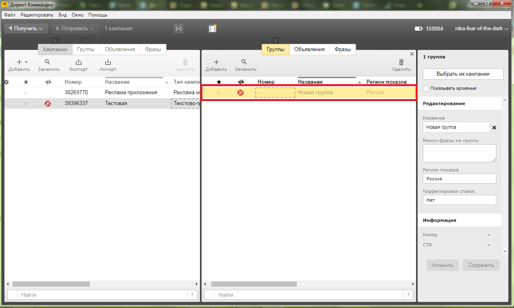Viewport: 514px width, 308px height.
Task: Open the video tutorial film icon
Action: click(x=212, y=29)
